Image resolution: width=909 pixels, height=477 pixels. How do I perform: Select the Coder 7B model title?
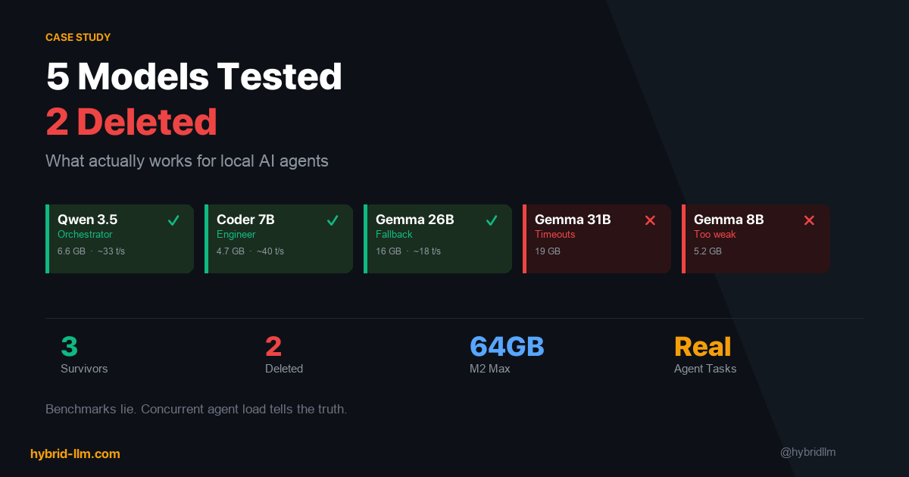point(245,220)
